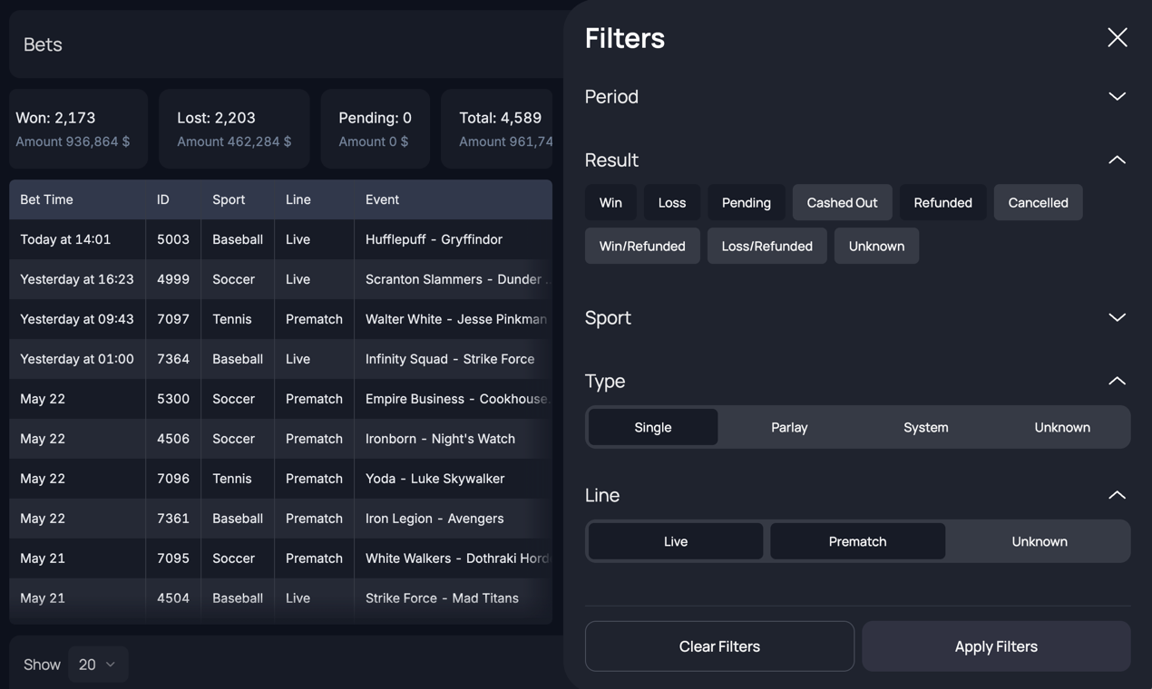
Task: Choose Unknown in the Line selector
Action: [x=1040, y=540]
